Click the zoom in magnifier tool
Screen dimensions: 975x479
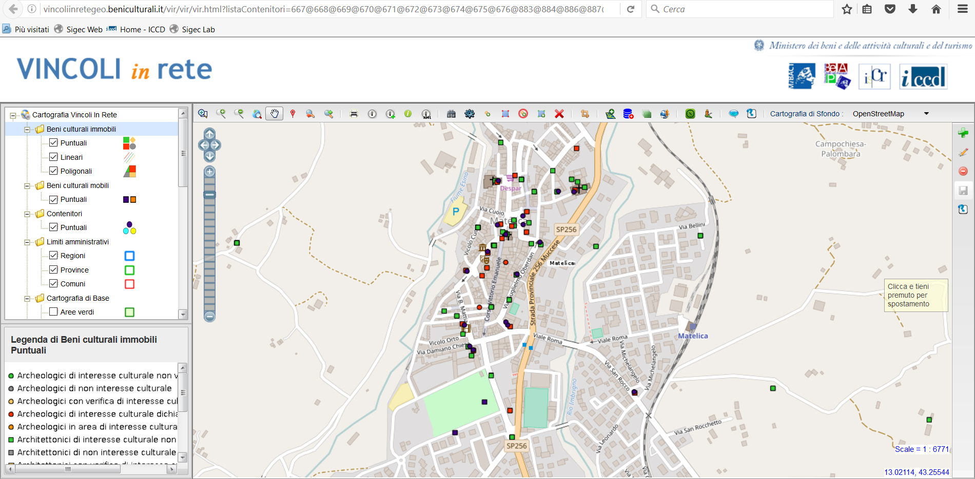221,114
